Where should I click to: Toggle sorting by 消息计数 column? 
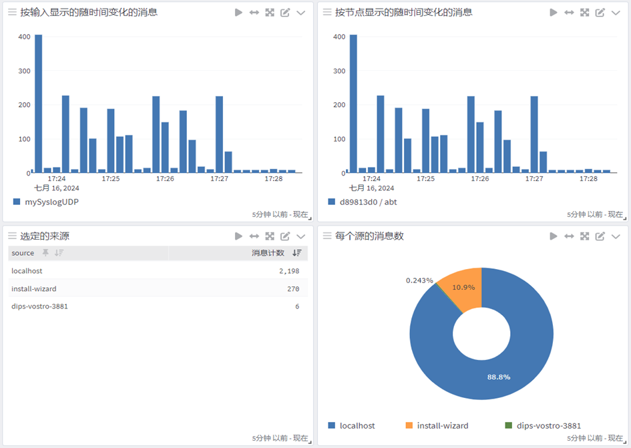297,253
